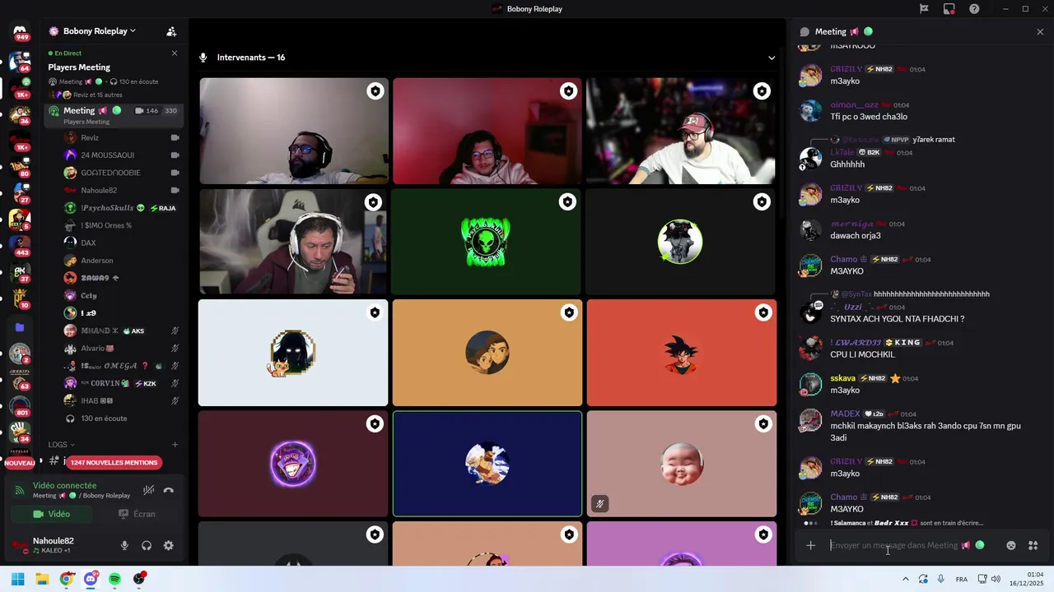The height and width of the screenshot is (592, 1054).
Task: Open Windows Start menu
Action: 18,579
